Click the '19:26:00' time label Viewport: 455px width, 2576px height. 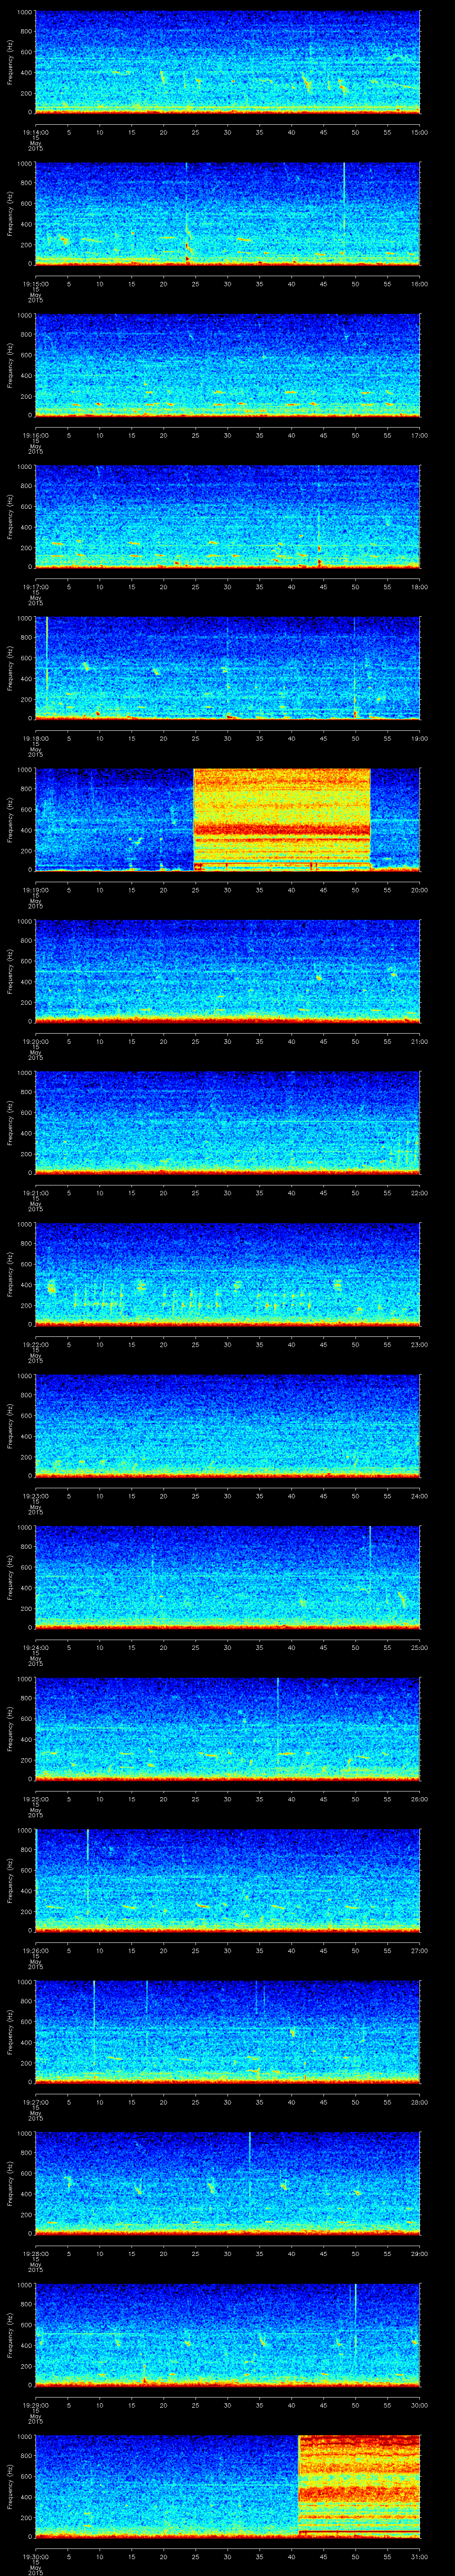pyautogui.click(x=35, y=1950)
